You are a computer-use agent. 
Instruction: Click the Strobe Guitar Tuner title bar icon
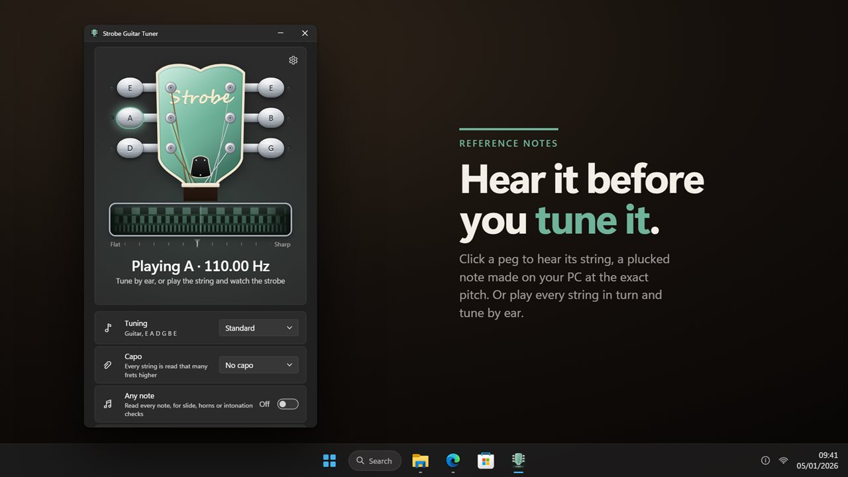click(95, 33)
